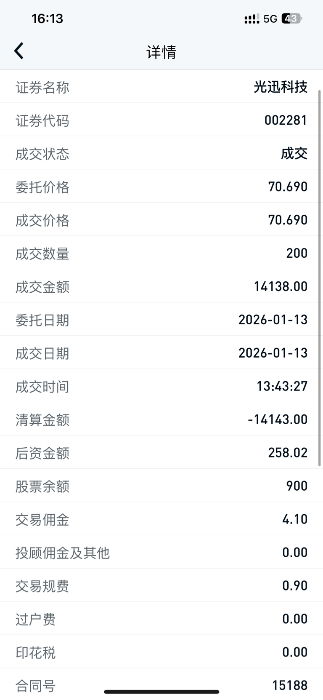The image size is (323, 700).
Task: Tap the 委托价格 value 70.690
Action: (x=288, y=187)
